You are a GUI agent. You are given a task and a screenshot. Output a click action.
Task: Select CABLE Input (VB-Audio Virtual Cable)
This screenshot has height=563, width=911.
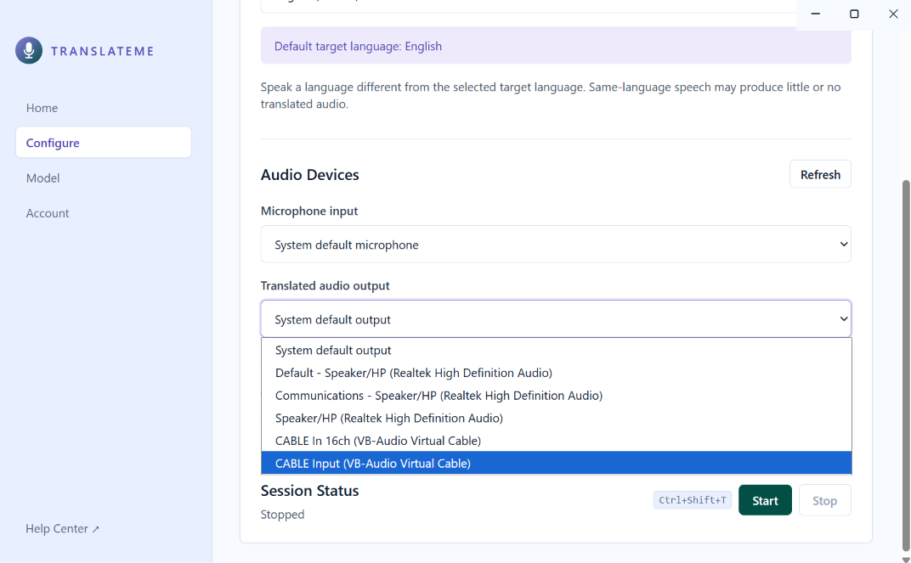pyautogui.click(x=556, y=463)
